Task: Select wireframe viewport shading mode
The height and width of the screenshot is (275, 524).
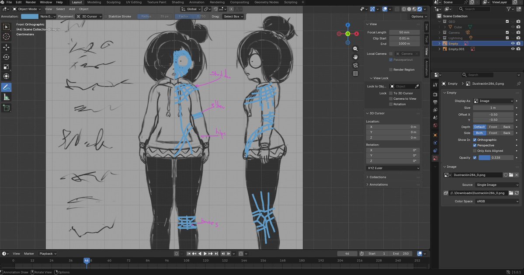Action: tap(404, 9)
